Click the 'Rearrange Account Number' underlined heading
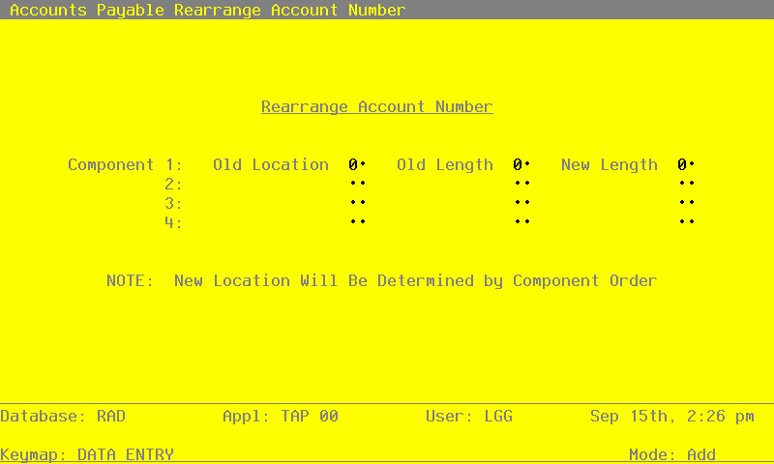Image resolution: width=774 pixels, height=464 pixels. (377, 107)
